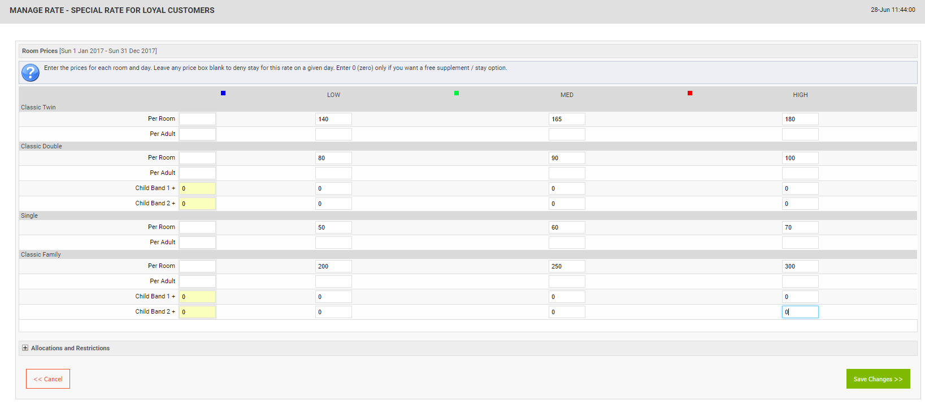Click Classic Family Child Band 1 MED field
Viewport: 925px width, 405px height.
[x=567, y=297]
